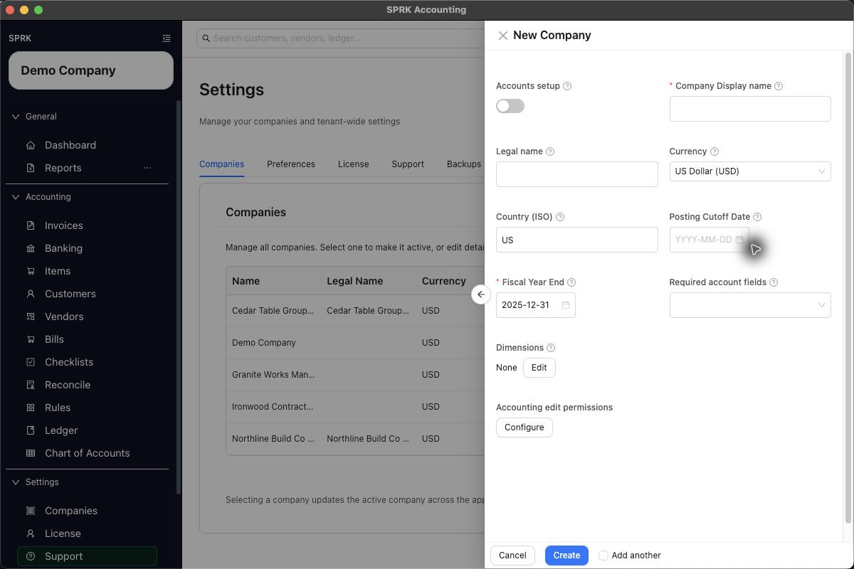The height and width of the screenshot is (569, 854).
Task: Select the Ironwood Contract... row
Action: (x=356, y=407)
